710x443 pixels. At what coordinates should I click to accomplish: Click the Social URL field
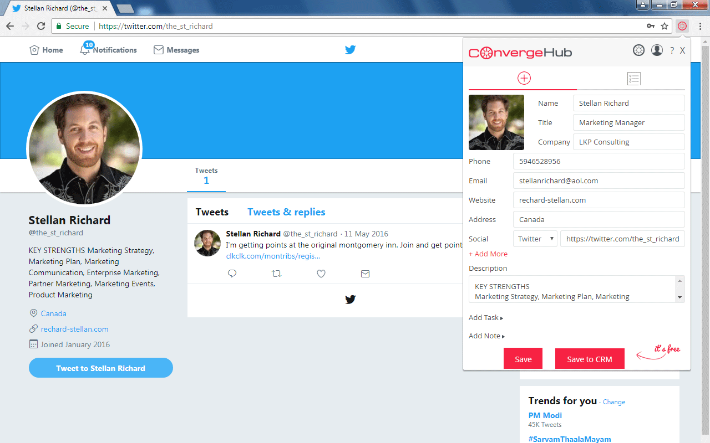[x=622, y=239]
